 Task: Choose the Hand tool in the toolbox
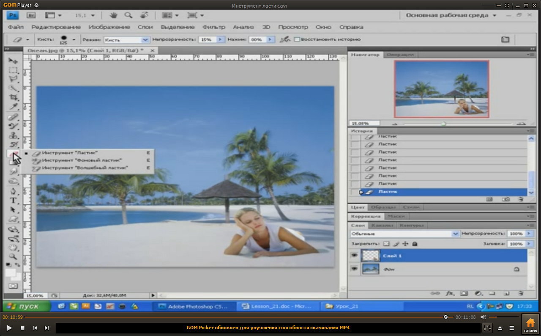14,247
